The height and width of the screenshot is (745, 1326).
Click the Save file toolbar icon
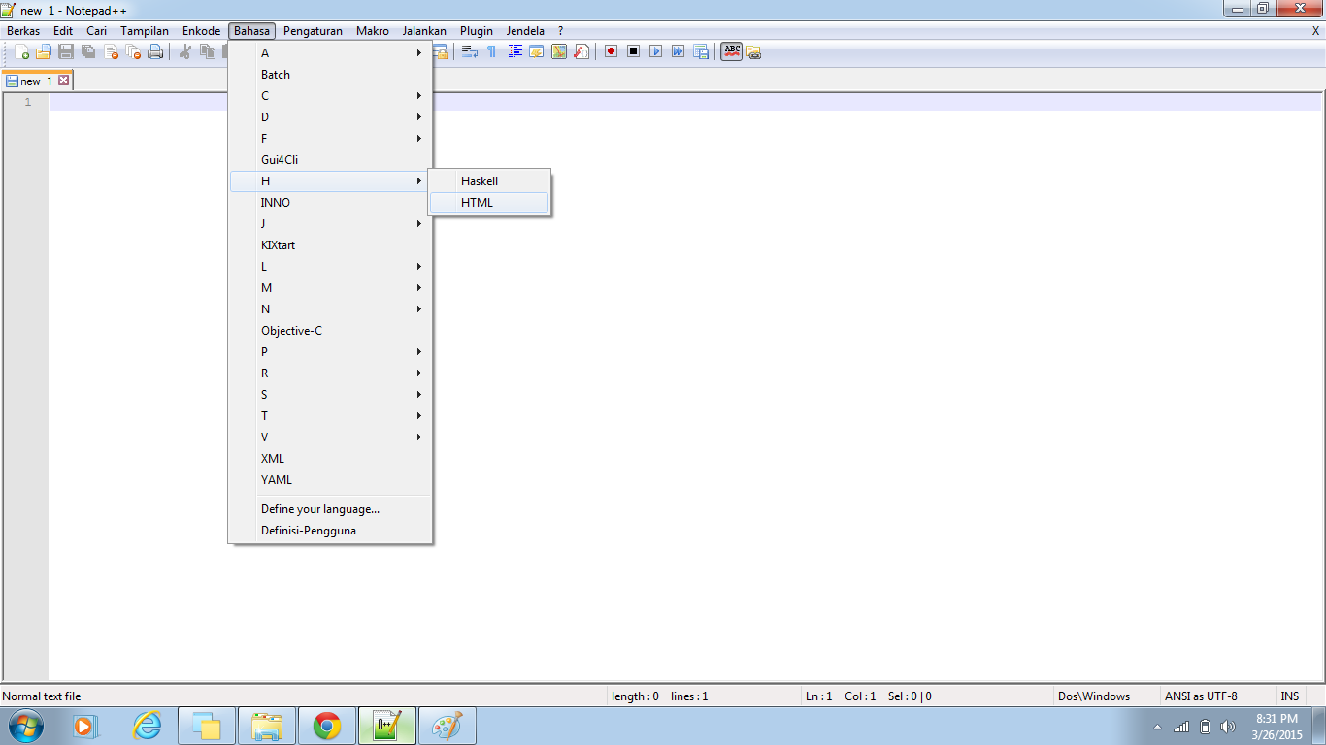(66, 51)
